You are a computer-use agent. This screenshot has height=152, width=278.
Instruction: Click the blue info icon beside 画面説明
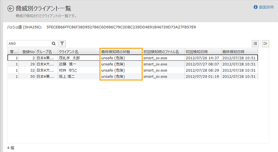click(255, 7)
